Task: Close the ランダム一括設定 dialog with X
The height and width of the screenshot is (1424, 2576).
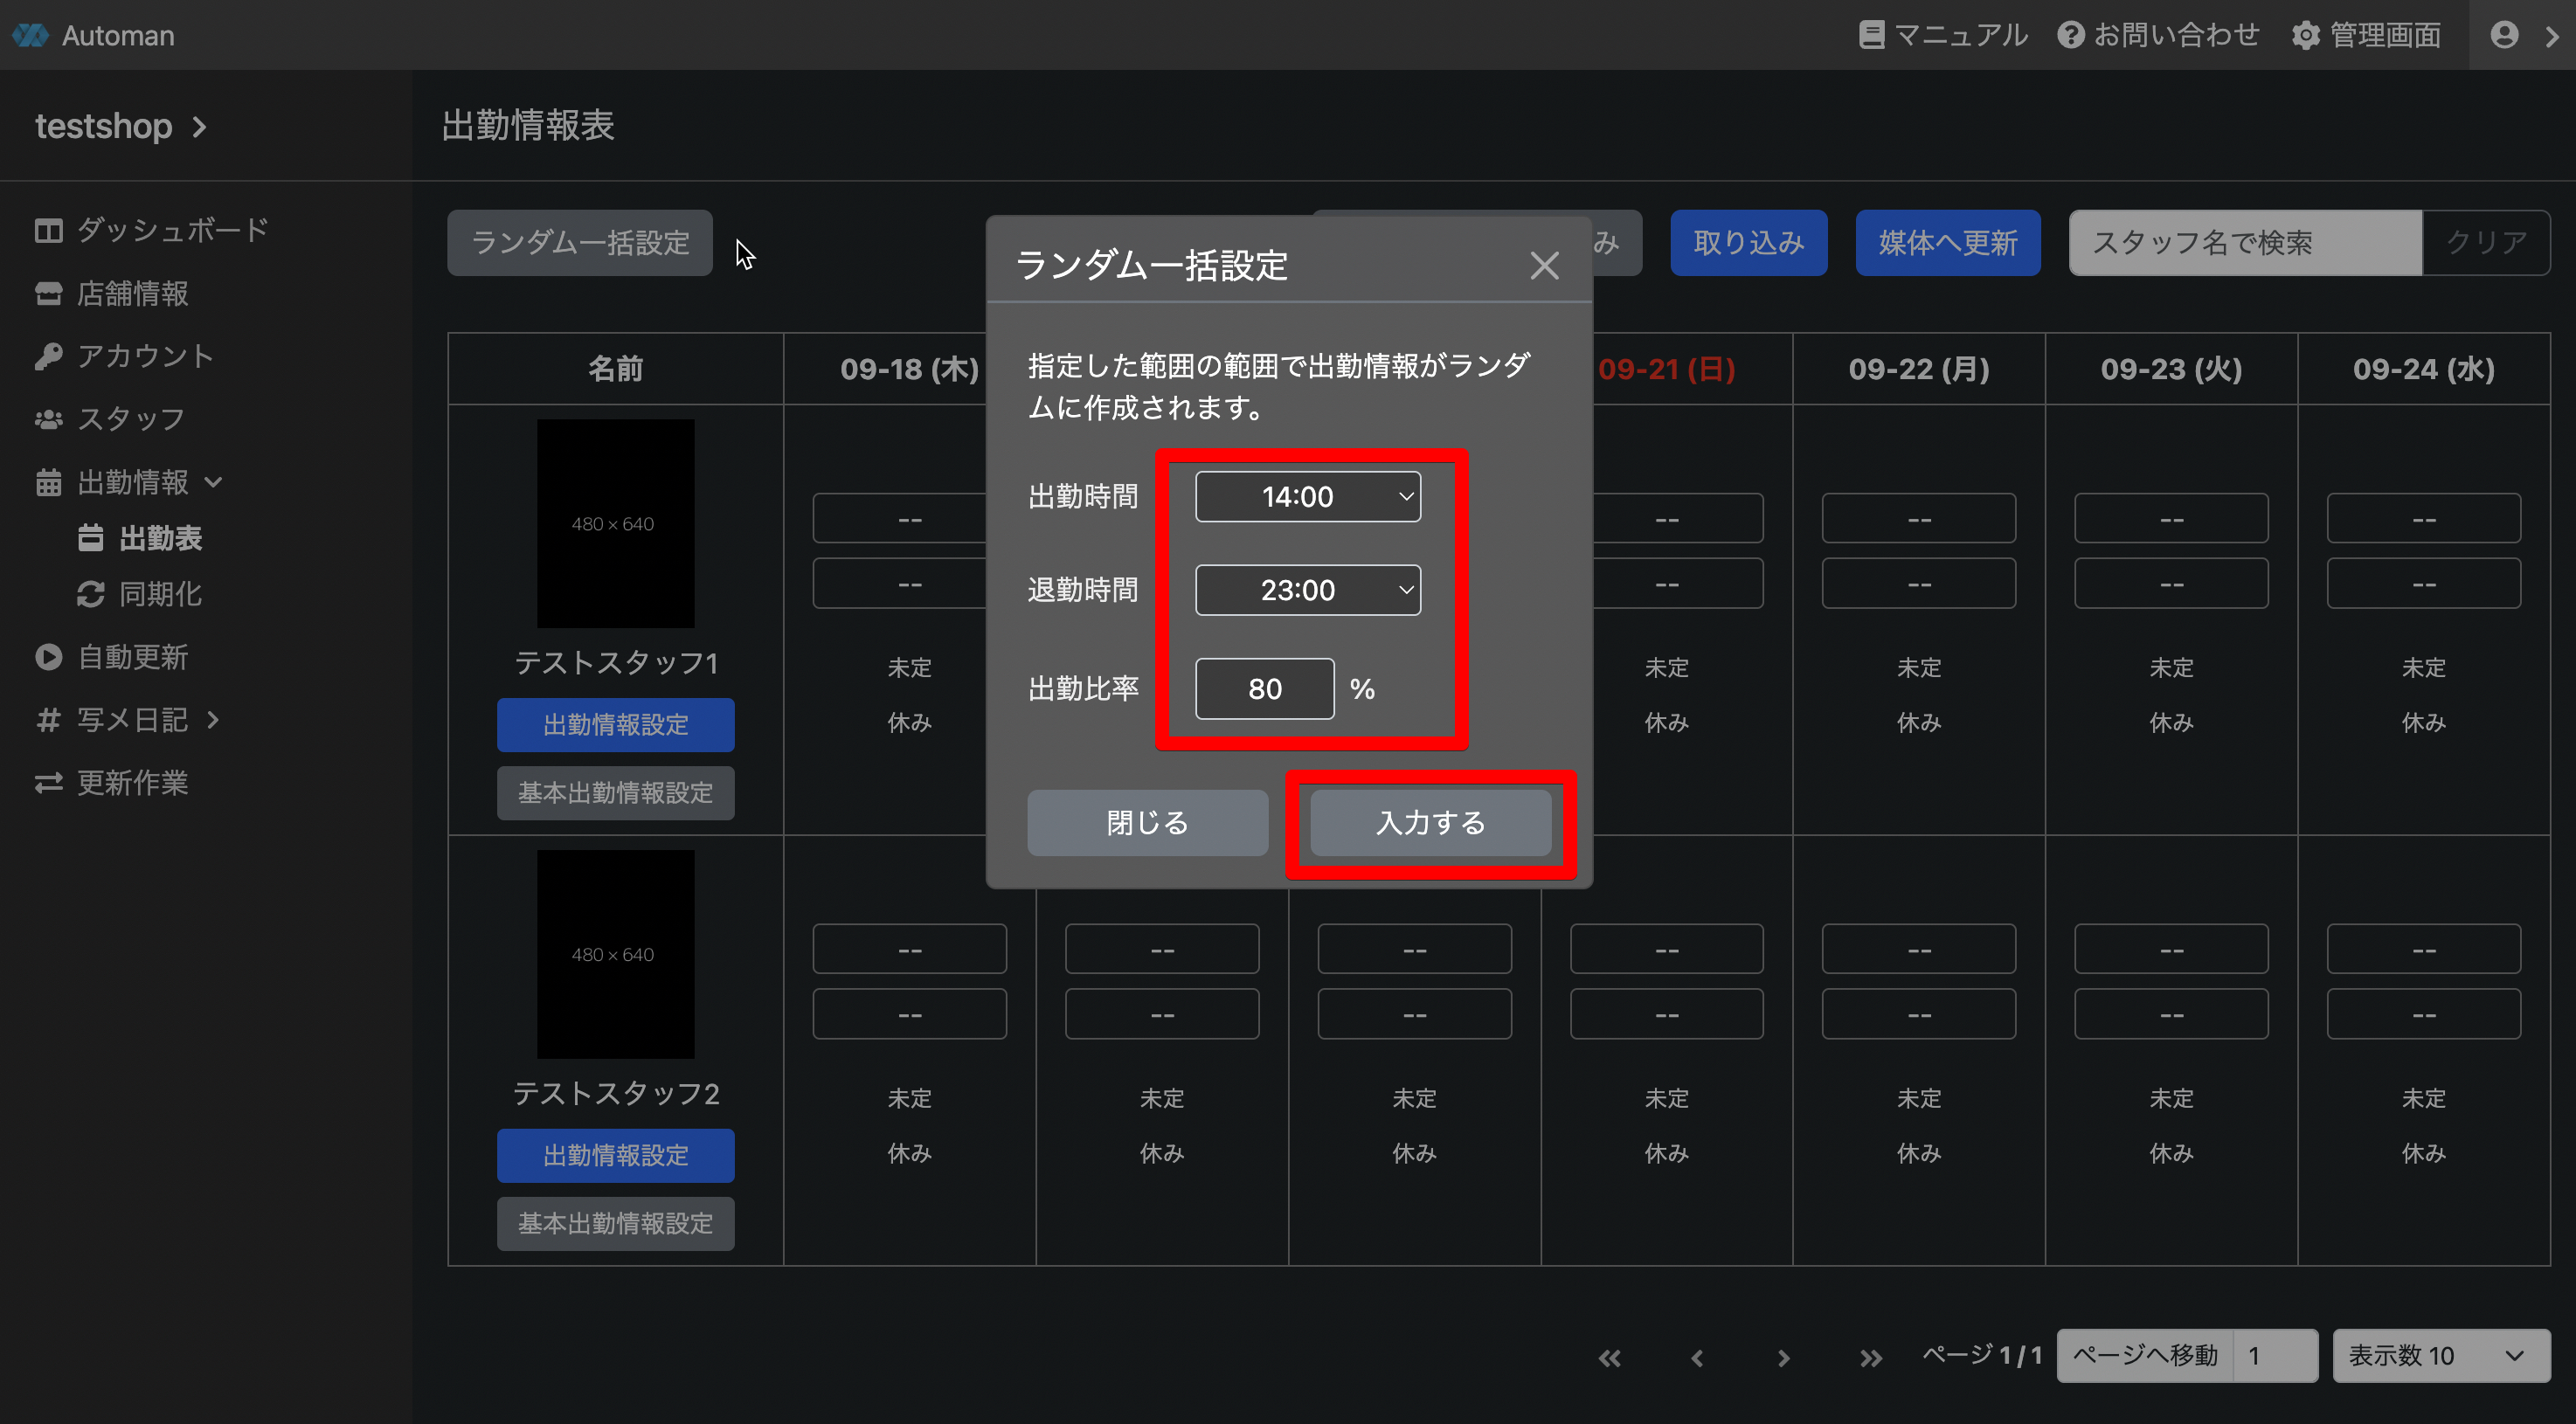Action: pos(1544,265)
